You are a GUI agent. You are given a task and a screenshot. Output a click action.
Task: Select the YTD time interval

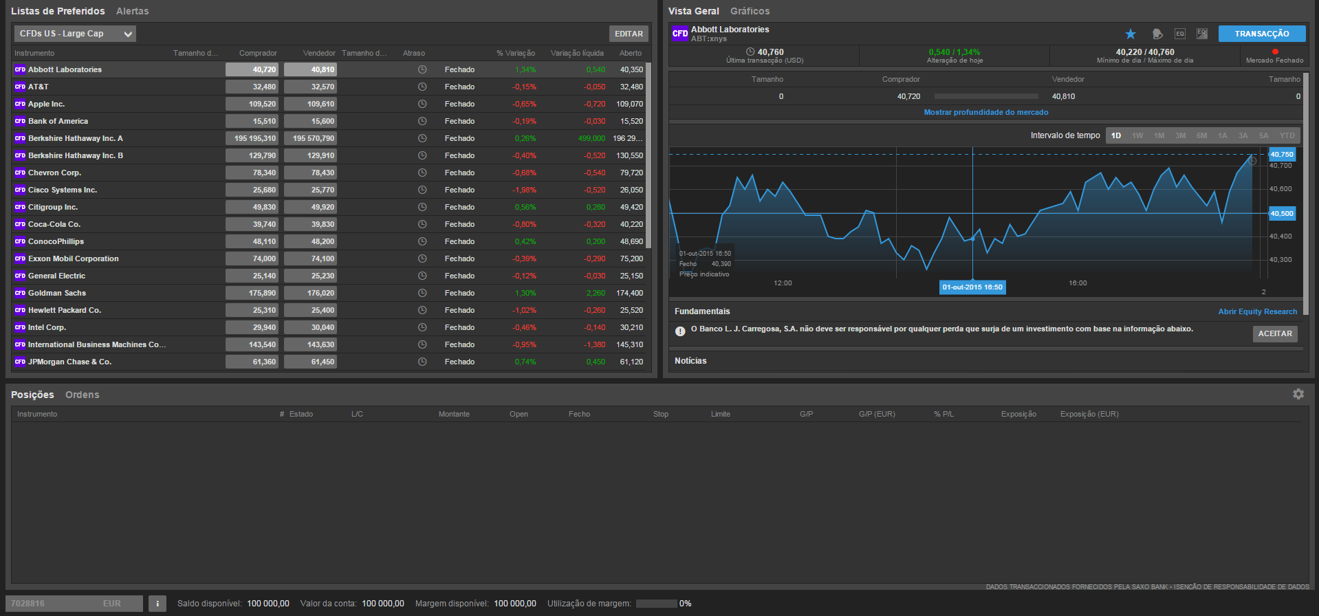[1287, 135]
